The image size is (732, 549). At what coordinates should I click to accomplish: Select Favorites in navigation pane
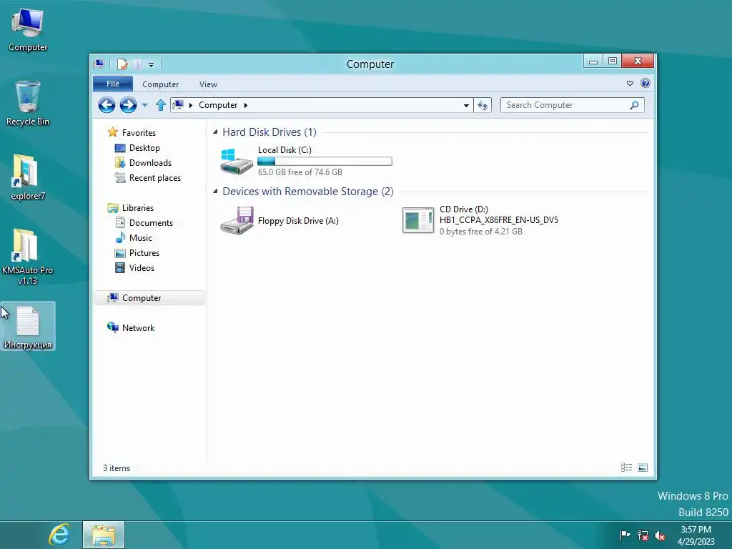click(139, 133)
